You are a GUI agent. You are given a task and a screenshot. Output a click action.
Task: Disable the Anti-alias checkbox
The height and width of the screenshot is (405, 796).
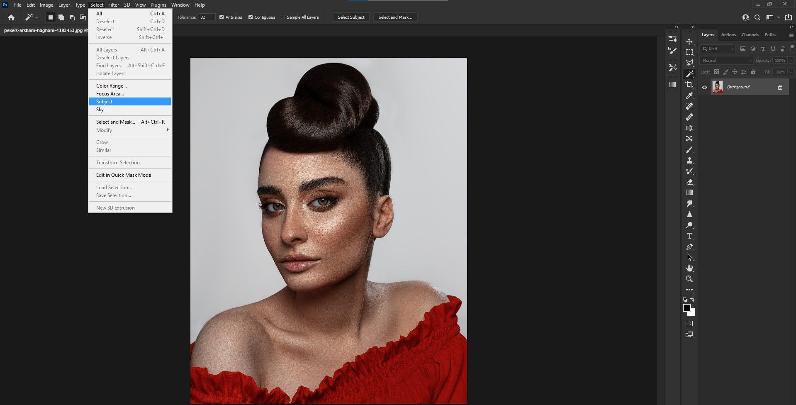(222, 17)
